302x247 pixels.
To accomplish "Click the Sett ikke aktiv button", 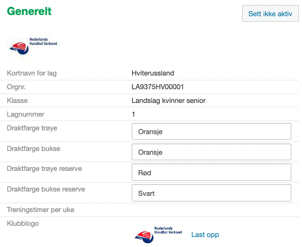I will pos(270,14).
